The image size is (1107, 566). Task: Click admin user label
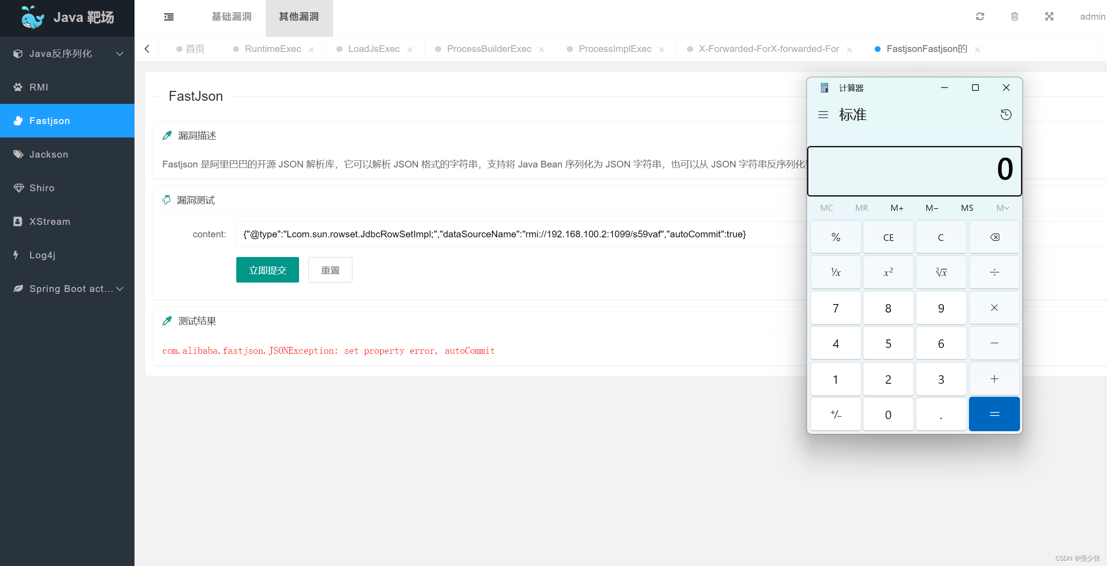pos(1093,17)
